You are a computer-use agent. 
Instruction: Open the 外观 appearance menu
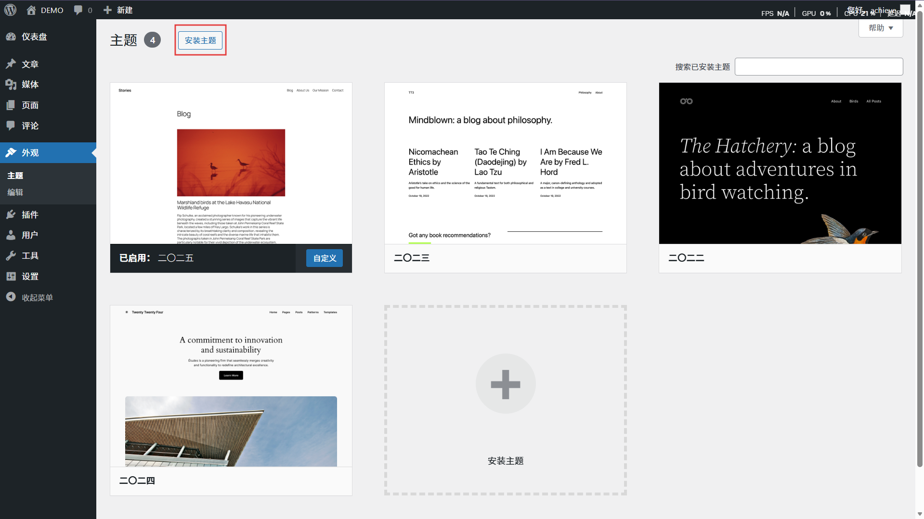pyautogui.click(x=30, y=152)
